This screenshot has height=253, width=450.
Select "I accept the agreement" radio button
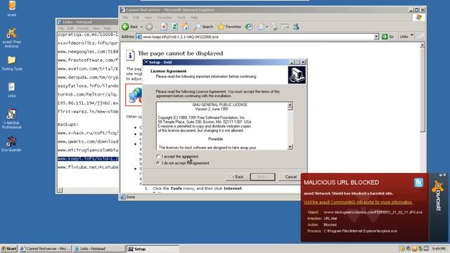click(x=158, y=156)
